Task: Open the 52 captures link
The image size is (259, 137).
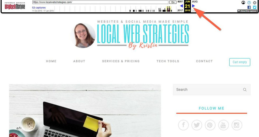Action: pos(39,8)
